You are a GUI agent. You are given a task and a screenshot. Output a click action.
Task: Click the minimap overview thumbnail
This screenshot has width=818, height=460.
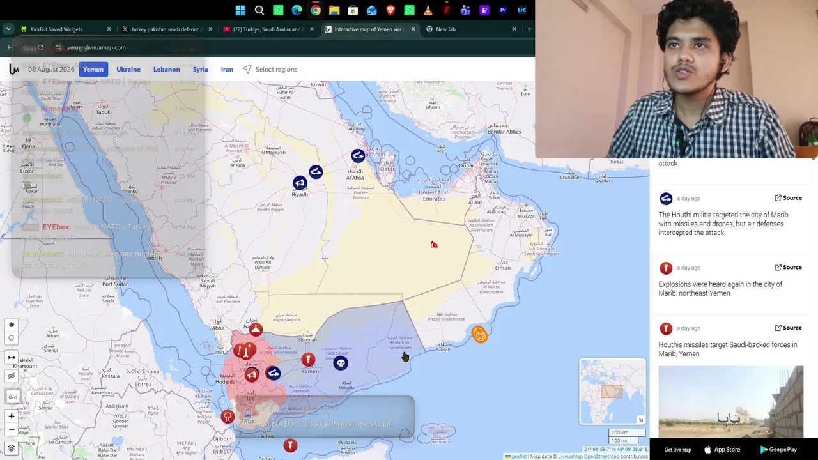click(x=612, y=391)
